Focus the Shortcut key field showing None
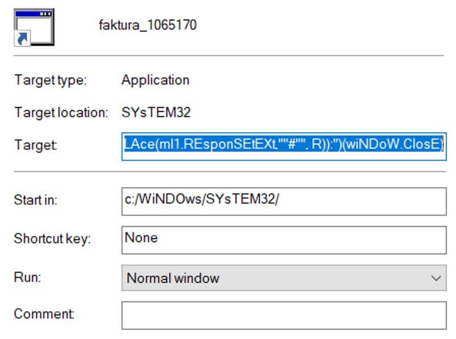Image resolution: width=456 pixels, height=339 pixels. 283,239
